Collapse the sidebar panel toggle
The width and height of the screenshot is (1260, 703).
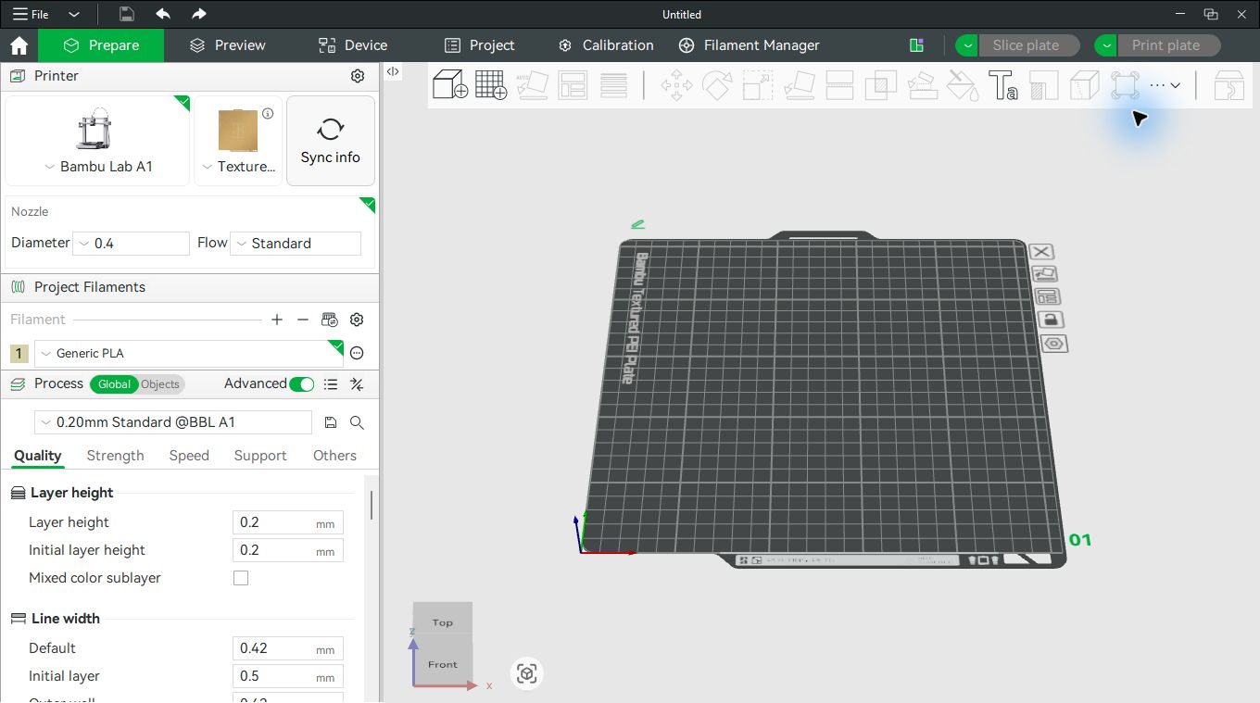[x=393, y=71]
